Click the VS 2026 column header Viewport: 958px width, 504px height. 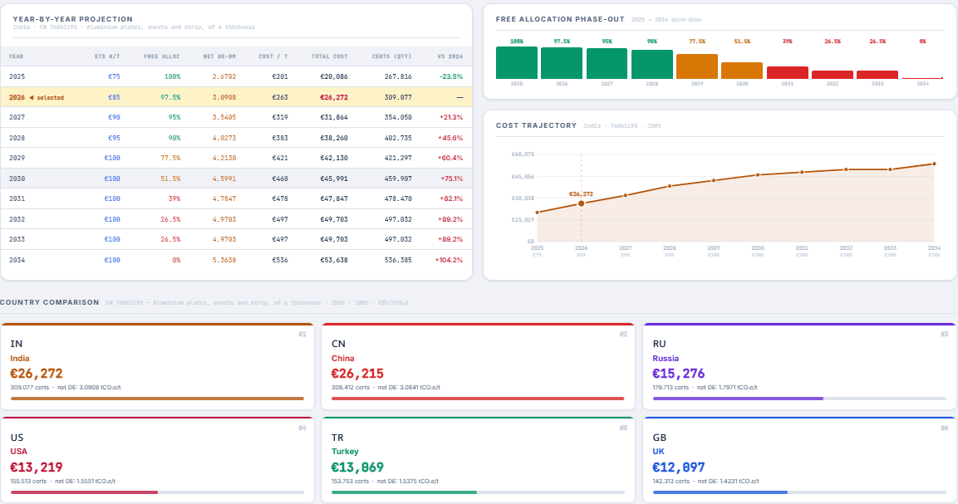tap(450, 56)
